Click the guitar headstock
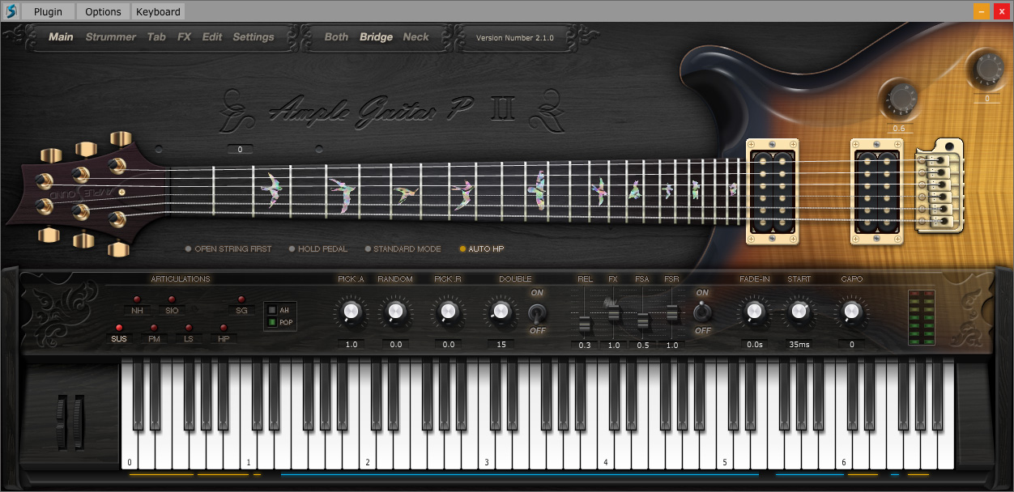Viewport: 1014px width, 492px height. [85, 193]
